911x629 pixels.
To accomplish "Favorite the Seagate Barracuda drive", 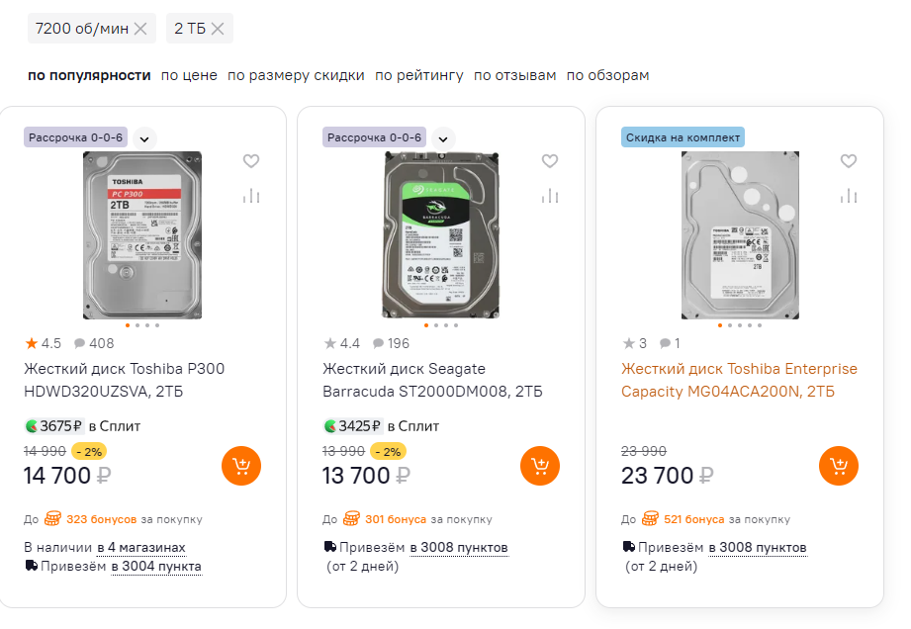I will [550, 161].
